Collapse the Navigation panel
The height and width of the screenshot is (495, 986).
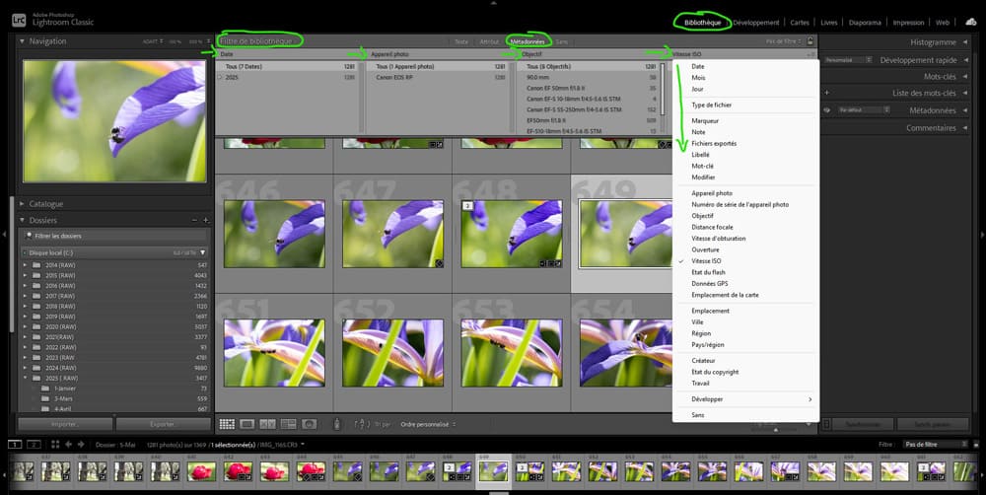pos(22,41)
